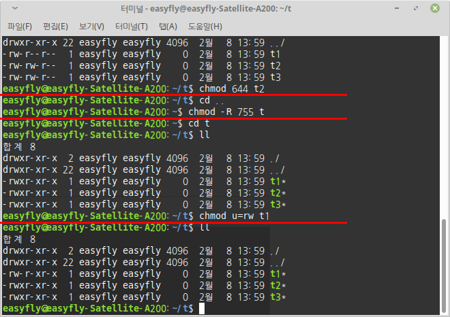The image size is (450, 317).
Task: Click the 'chmod -R 755 t' command text
Action: pos(226,112)
